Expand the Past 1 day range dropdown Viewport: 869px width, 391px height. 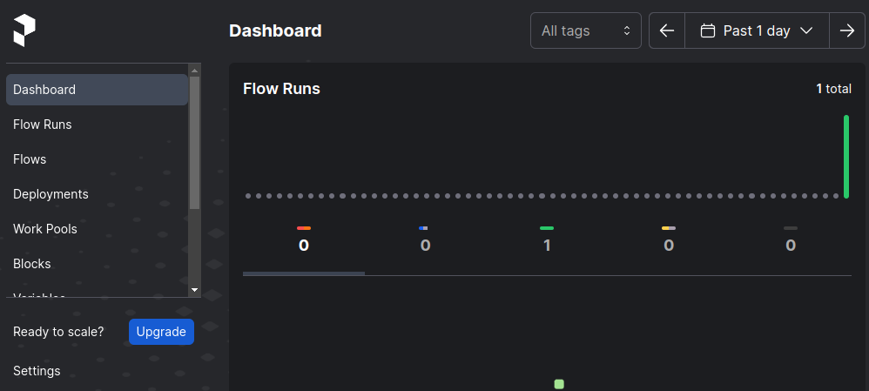click(757, 30)
